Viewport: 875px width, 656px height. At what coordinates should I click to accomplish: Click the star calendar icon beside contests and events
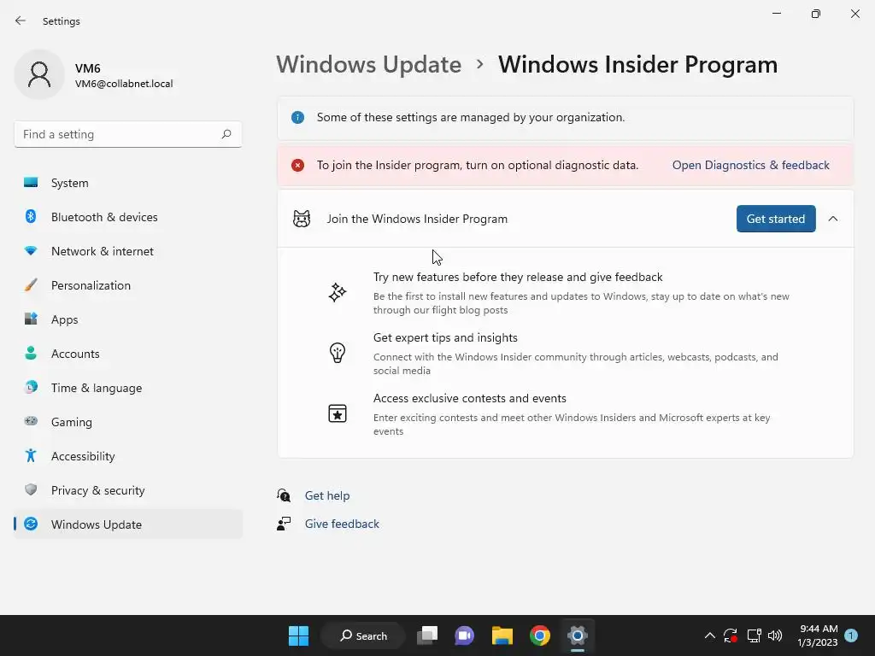click(x=337, y=413)
